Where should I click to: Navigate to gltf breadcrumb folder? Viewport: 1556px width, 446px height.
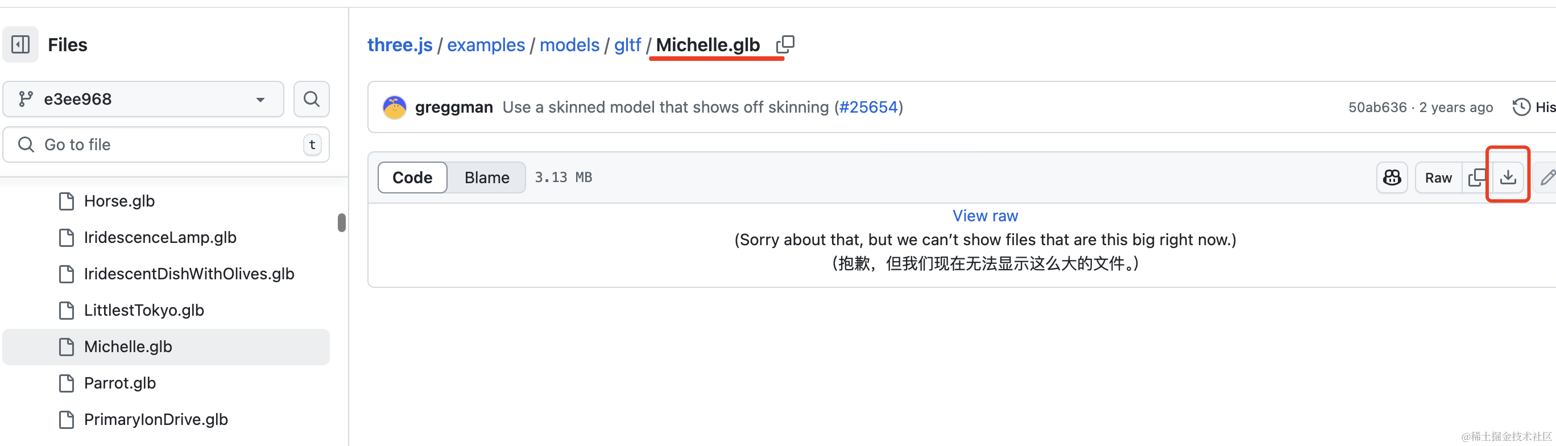pyautogui.click(x=627, y=45)
